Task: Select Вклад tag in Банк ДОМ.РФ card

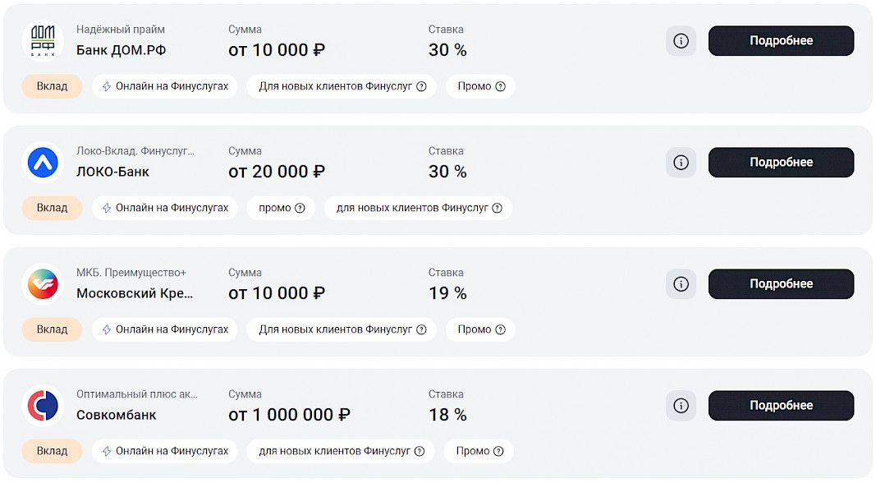Action: pos(52,86)
